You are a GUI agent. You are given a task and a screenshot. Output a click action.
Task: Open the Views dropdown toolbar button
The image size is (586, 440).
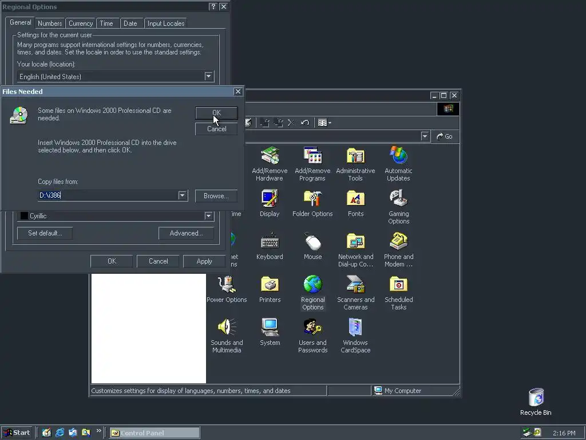pos(324,123)
